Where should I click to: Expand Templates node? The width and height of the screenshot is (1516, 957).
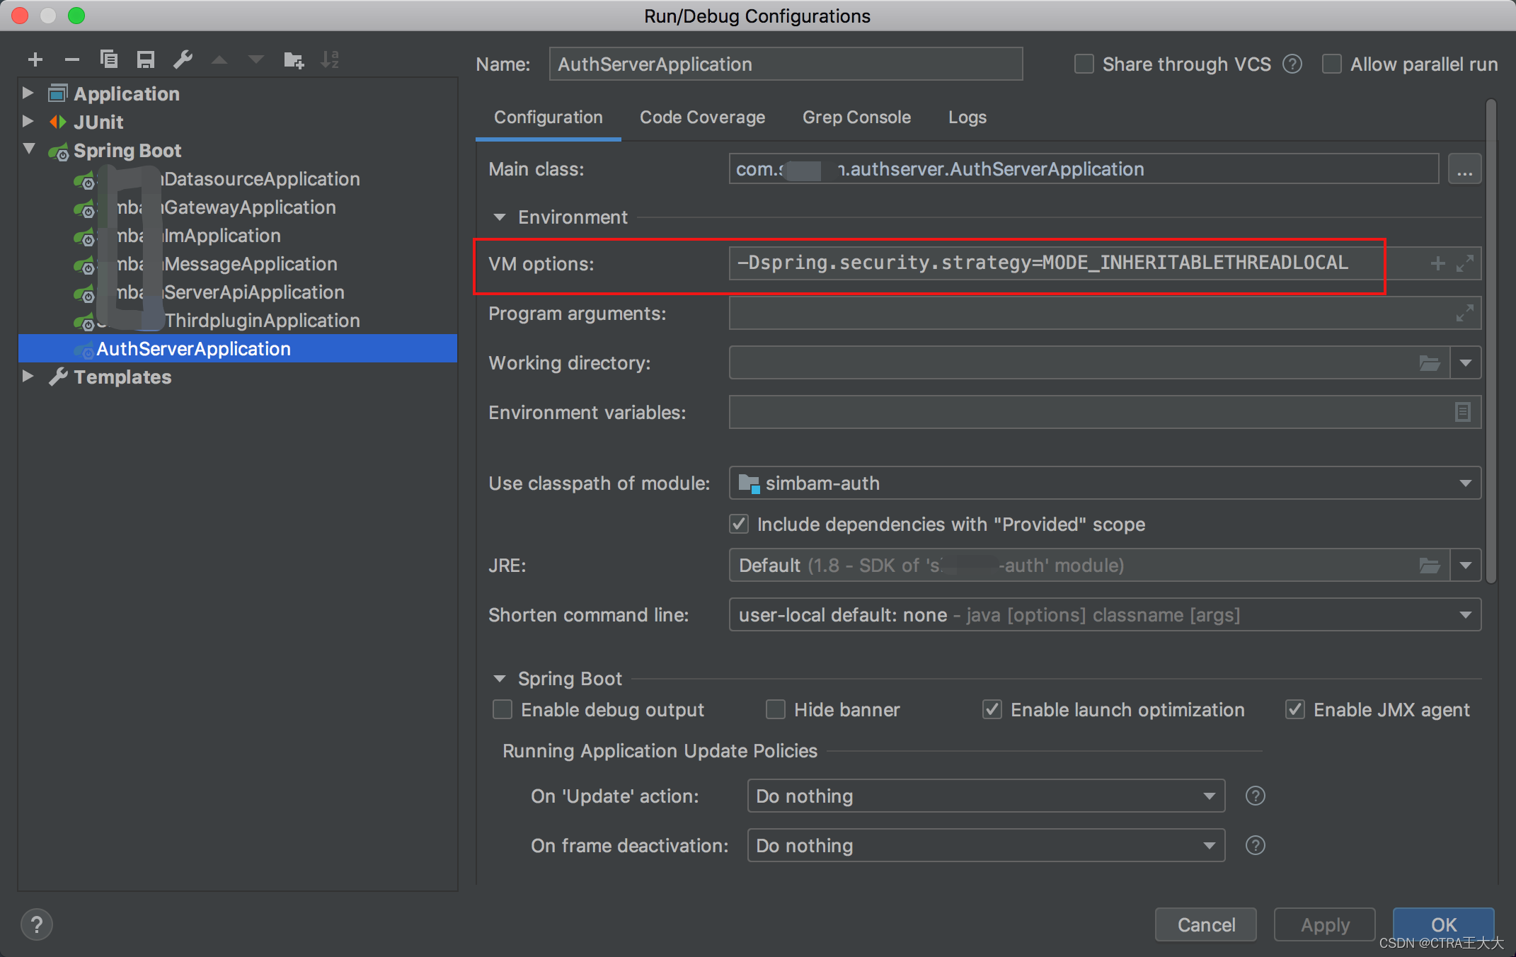pos(28,376)
